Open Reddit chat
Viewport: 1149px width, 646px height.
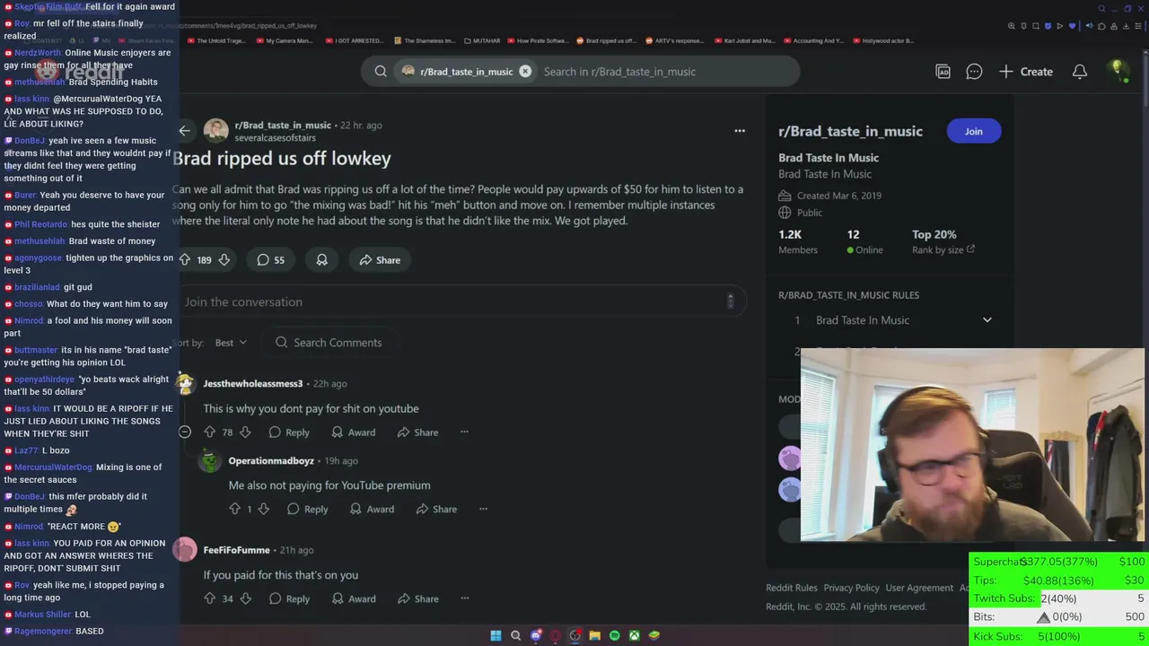pyautogui.click(x=974, y=72)
